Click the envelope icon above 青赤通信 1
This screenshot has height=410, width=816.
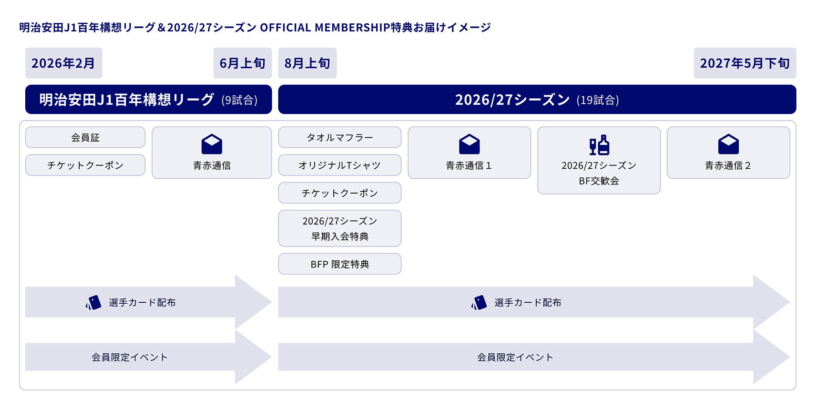click(469, 144)
